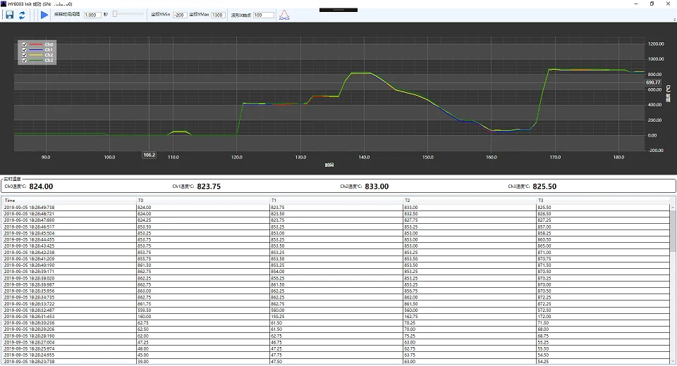Click the small reset icon beside the 1.000 field
The height and width of the screenshot is (366, 677).
[106, 15]
